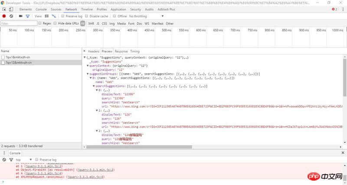Click the network Filter text field
The height and width of the screenshot is (185, 347).
pyautogui.click(x=18, y=23)
